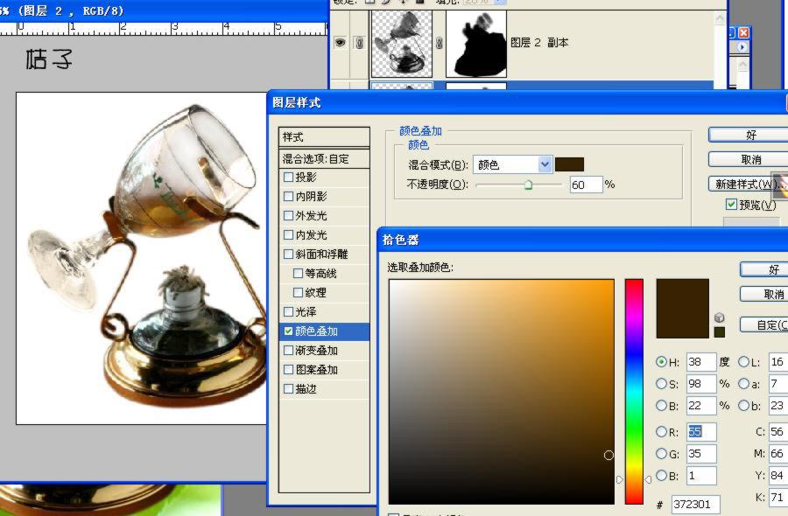This screenshot has width=788, height=516.
Task: Click the G field showing 35
Action: (701, 454)
